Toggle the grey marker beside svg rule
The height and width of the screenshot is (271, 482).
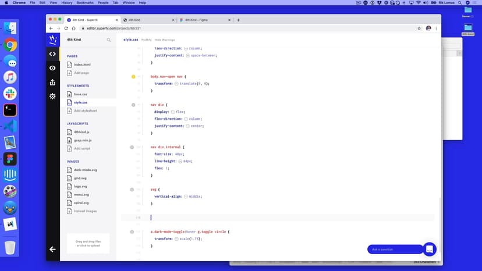tap(133, 190)
